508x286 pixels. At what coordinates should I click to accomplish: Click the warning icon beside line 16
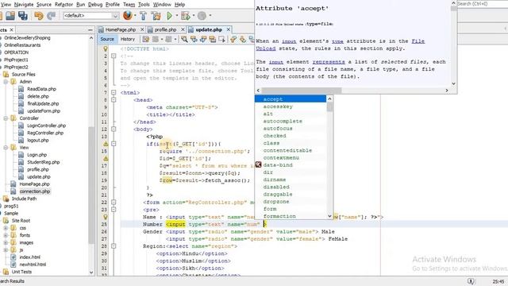[x=106, y=159]
